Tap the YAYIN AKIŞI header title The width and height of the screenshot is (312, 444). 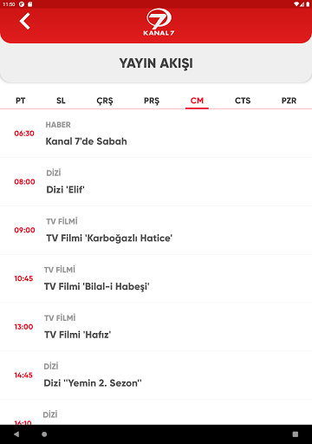156,63
